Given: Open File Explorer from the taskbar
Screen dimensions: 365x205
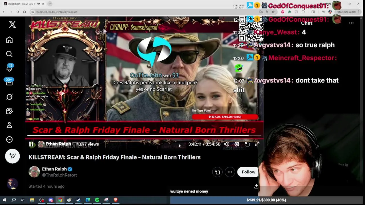Looking at the screenshot, I should click(x=32, y=200).
